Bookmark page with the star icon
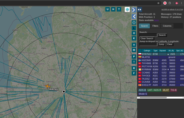The image size is (184, 118). click(x=158, y=3)
